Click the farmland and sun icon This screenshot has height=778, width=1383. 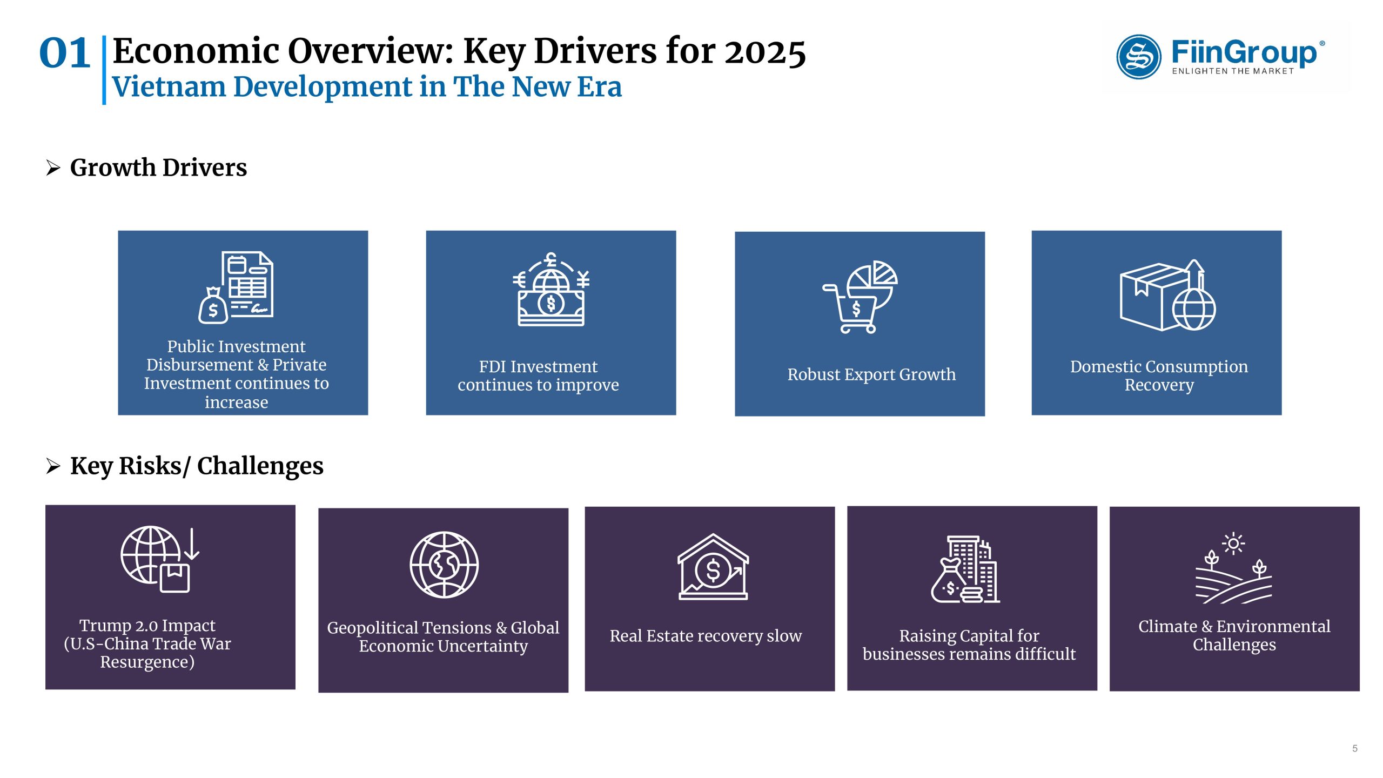(x=1233, y=568)
